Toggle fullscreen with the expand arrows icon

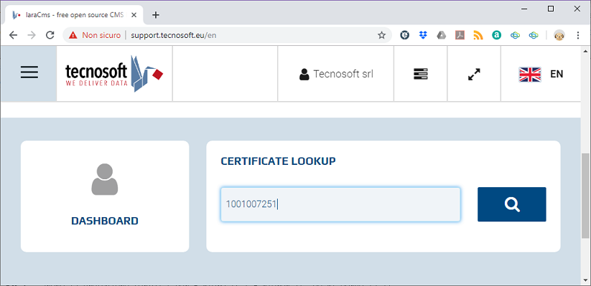[474, 74]
